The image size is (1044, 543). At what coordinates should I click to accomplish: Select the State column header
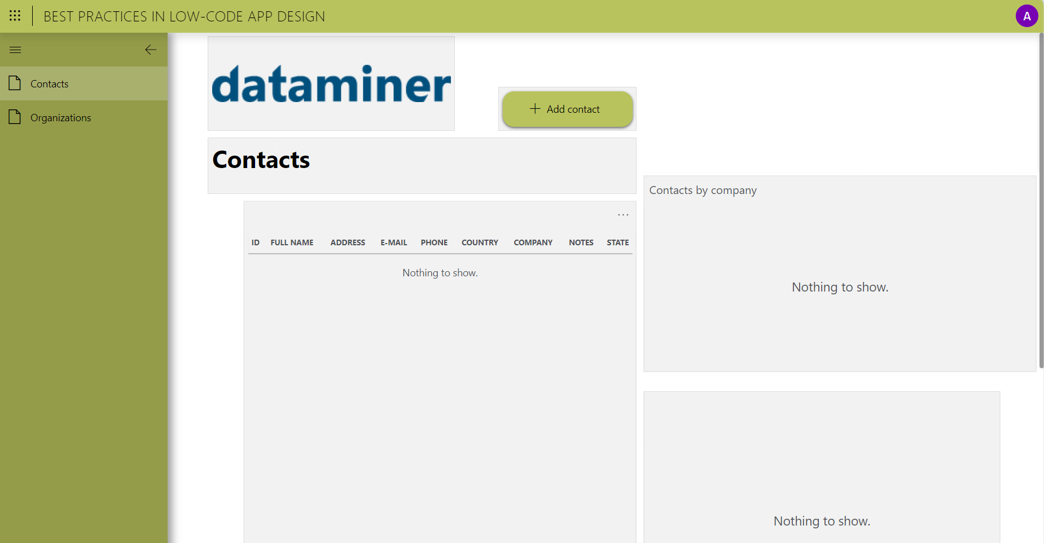pyautogui.click(x=617, y=242)
